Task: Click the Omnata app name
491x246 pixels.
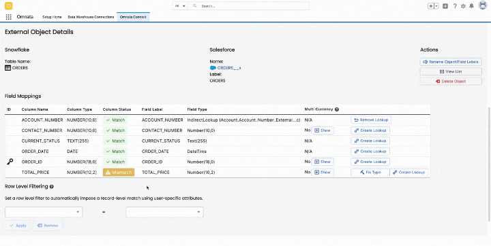Action: click(x=25, y=17)
